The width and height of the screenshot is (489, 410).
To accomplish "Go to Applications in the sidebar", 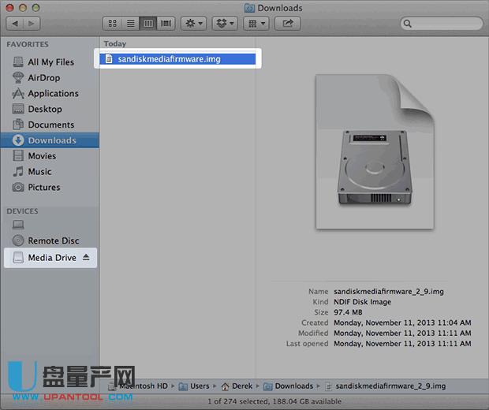I will [53, 94].
